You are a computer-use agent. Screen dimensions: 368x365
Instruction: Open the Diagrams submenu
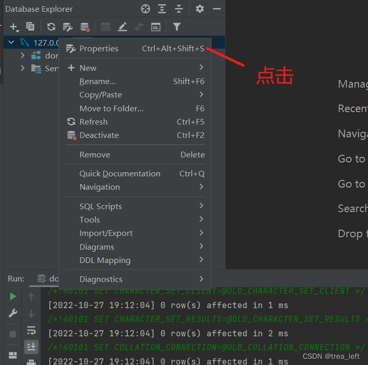[135, 247]
